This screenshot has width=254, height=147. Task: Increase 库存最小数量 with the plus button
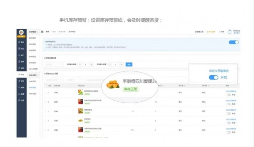91,64
